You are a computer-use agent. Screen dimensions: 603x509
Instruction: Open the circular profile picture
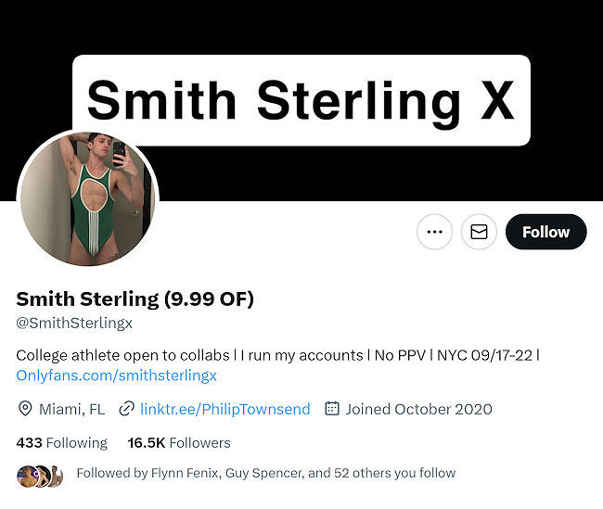(88, 197)
